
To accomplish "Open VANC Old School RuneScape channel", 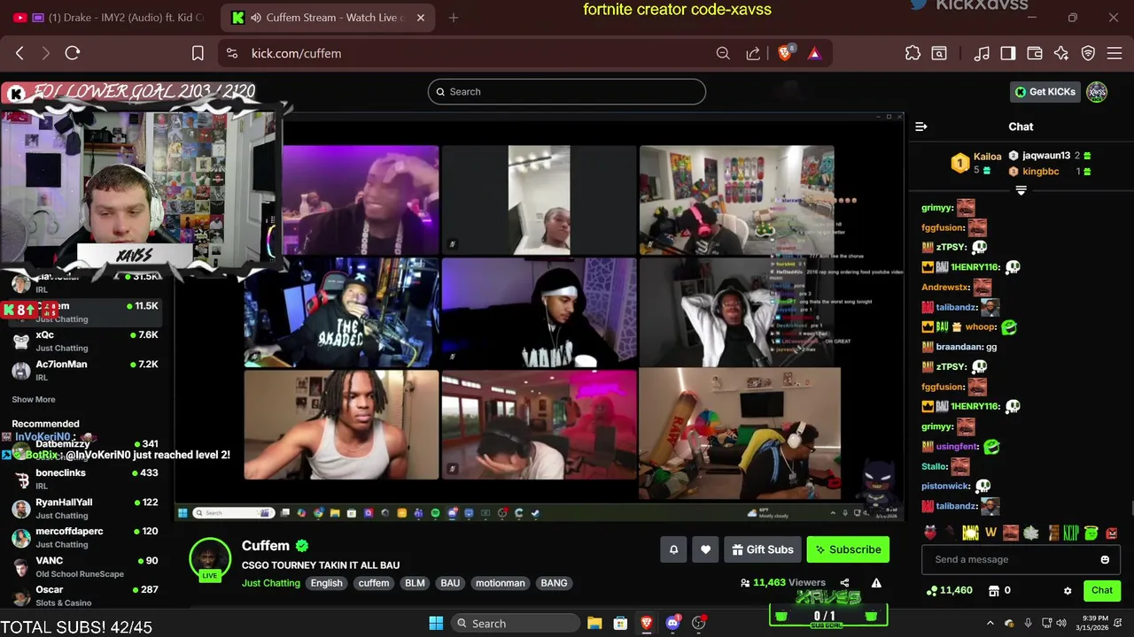I will (x=86, y=566).
